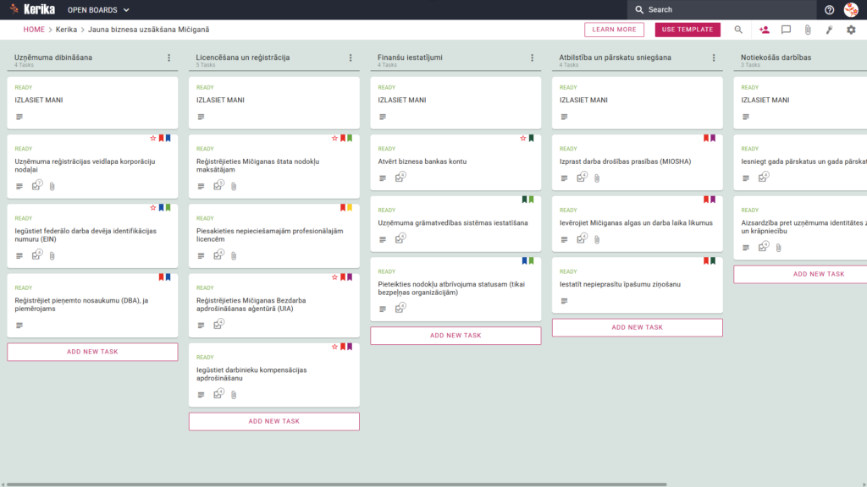
Task: Open checklist icon on Reģistrējieties Mičiganas štata nodokļu card
Action: coord(218,185)
